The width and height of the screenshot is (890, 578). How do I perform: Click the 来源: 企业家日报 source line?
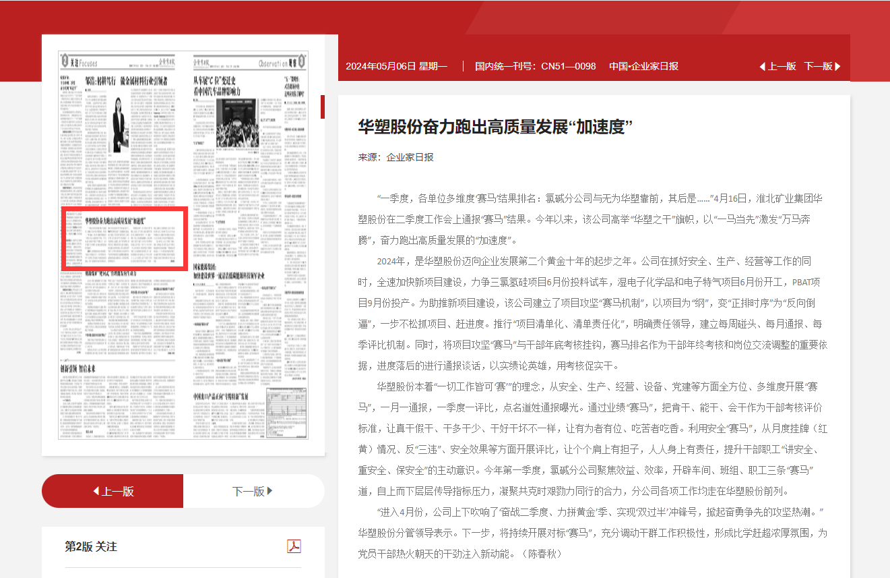[x=395, y=157]
